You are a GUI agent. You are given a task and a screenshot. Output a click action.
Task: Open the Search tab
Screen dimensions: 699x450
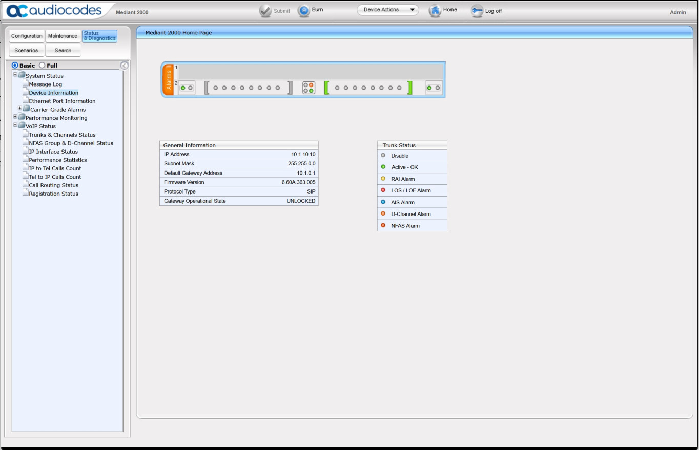(x=63, y=50)
